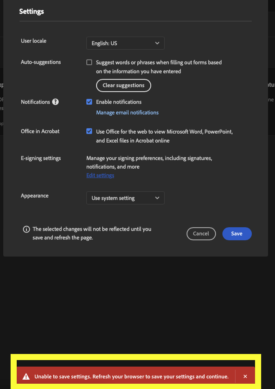Click the Notifications help question mark icon
The height and width of the screenshot is (389, 275).
tap(55, 102)
